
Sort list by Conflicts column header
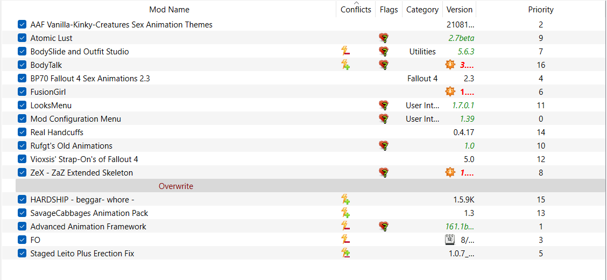[356, 10]
